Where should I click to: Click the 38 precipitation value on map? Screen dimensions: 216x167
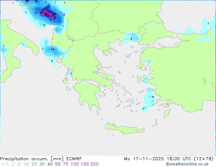(x=55, y=14)
